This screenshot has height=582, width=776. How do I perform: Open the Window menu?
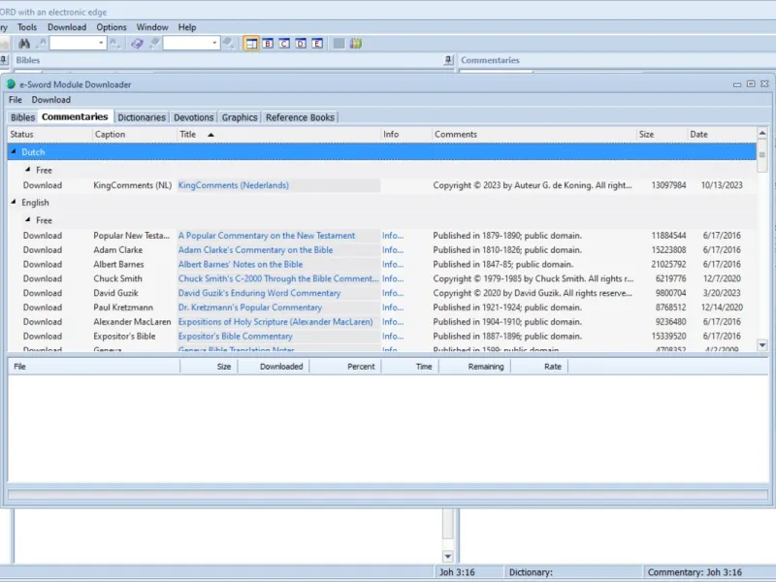pyautogui.click(x=152, y=27)
